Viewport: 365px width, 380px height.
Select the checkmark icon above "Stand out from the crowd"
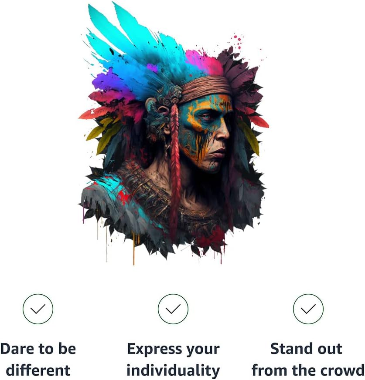tap(308, 309)
